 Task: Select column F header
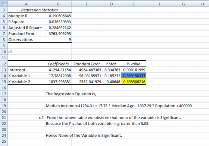tap(160, 4)
